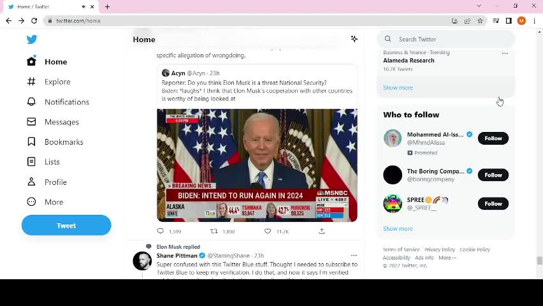Like the Biden video tweet
The height and width of the screenshot is (306, 543).
[x=268, y=231]
